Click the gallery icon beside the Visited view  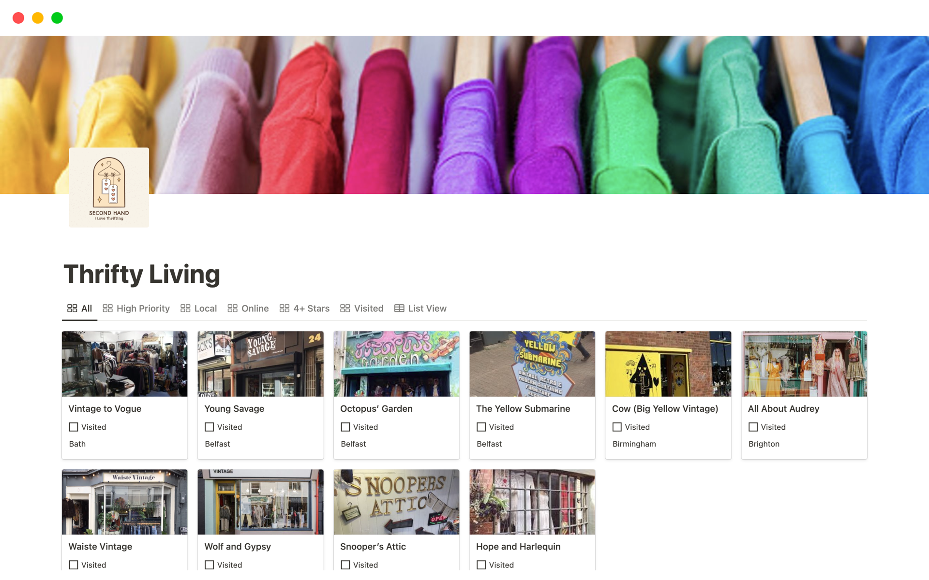coord(345,308)
